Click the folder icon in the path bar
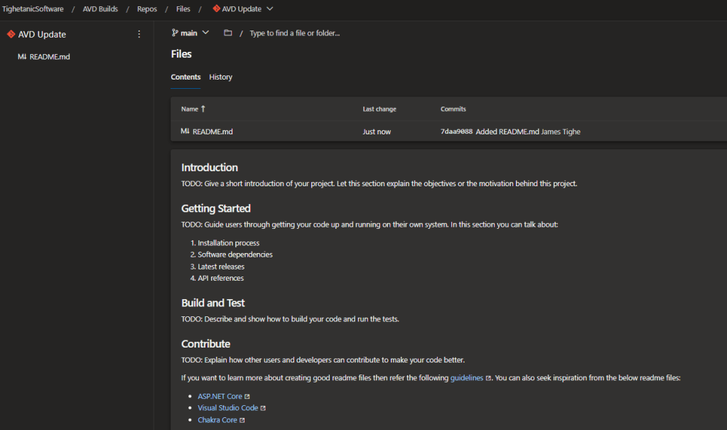Screen dimensions: 727x430 [228, 33]
